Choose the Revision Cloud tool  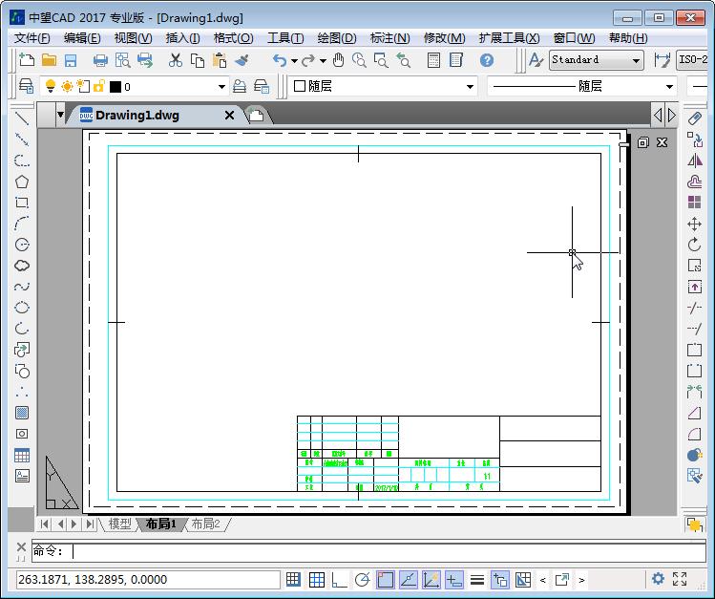(22, 266)
